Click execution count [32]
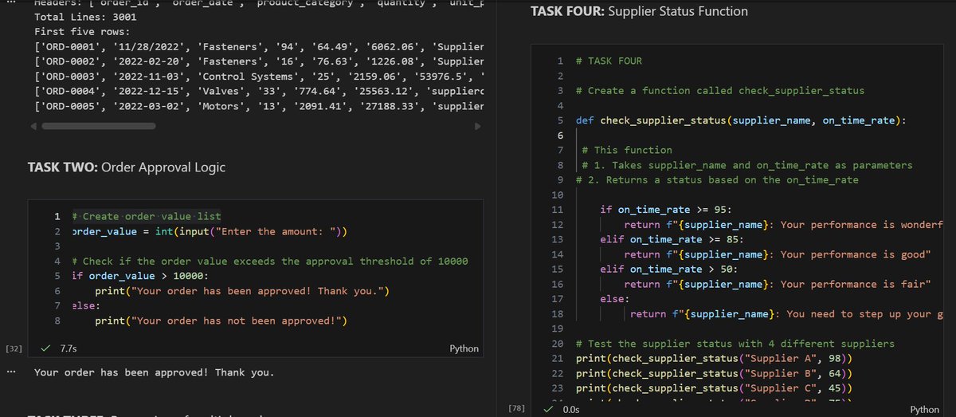 [14, 348]
